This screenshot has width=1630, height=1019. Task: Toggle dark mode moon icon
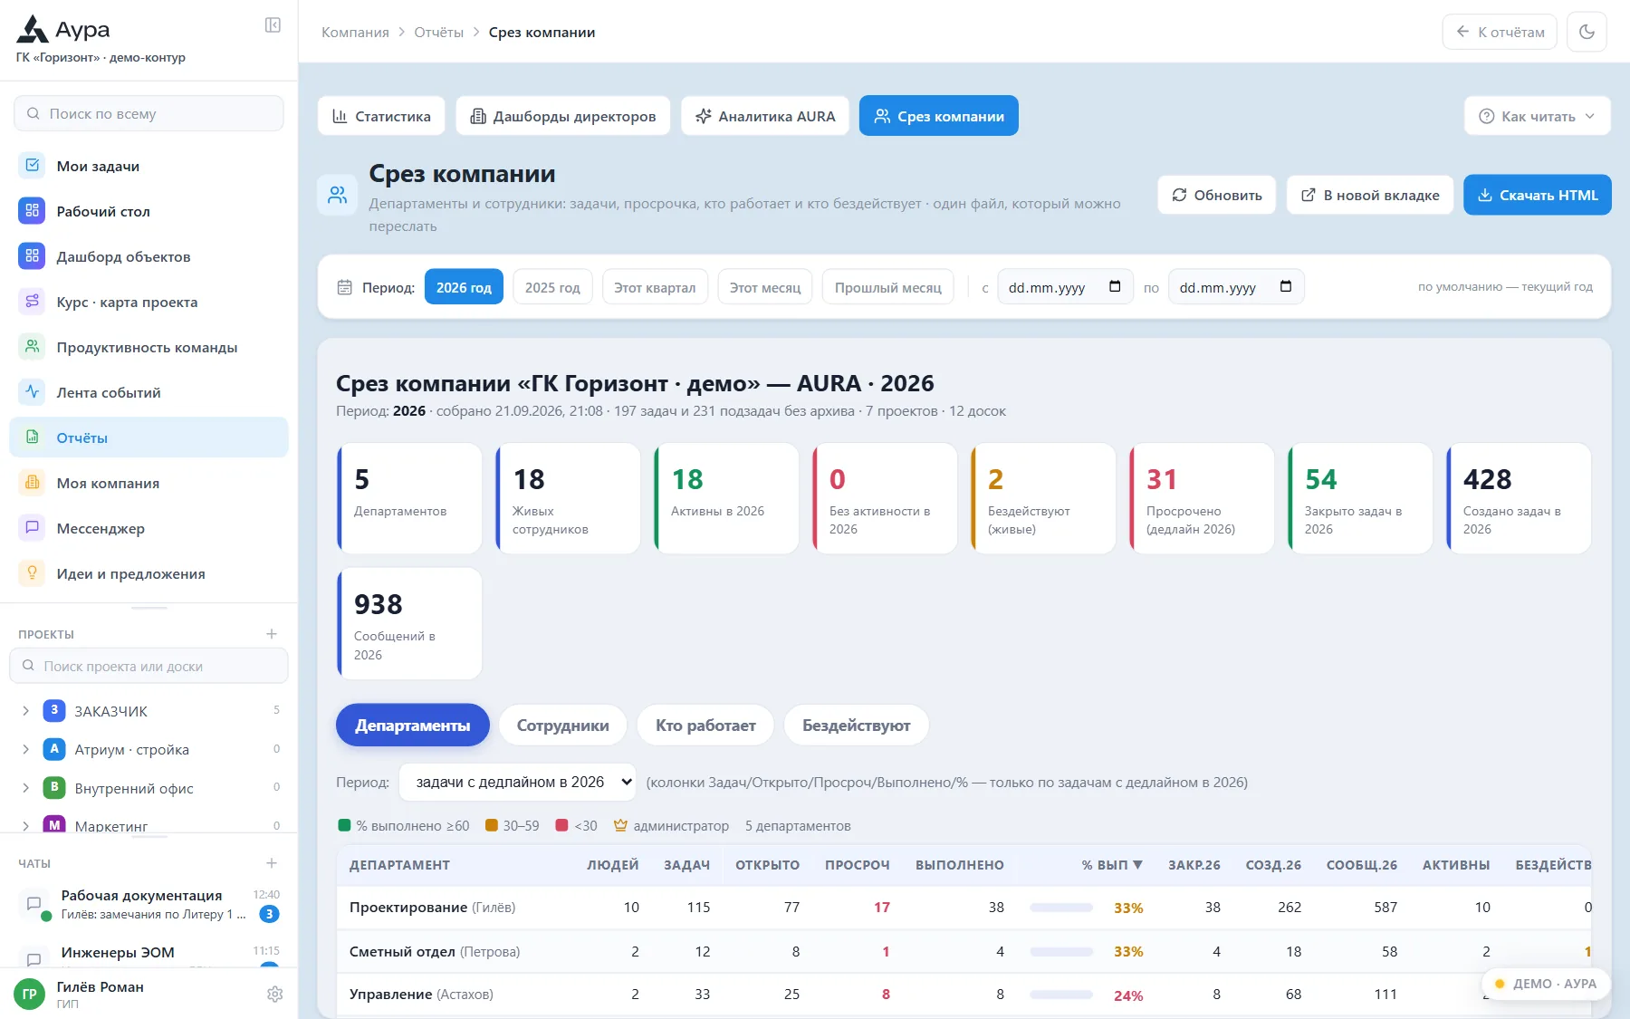[1587, 32]
